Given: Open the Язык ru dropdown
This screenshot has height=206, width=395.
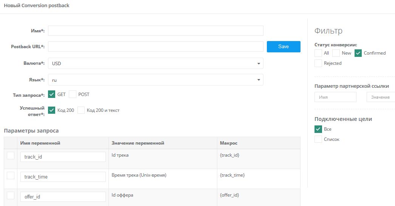Looking at the screenshot, I should pos(155,80).
